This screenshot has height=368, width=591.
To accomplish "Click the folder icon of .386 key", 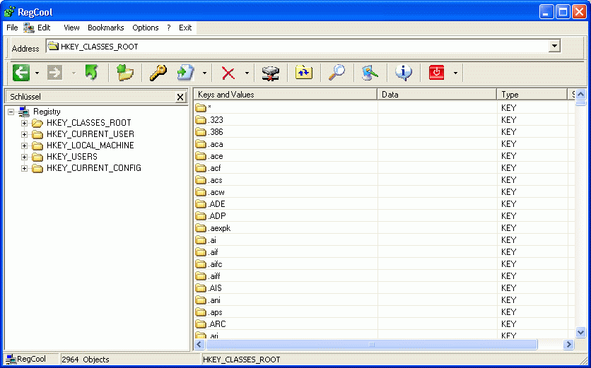I will (x=201, y=132).
